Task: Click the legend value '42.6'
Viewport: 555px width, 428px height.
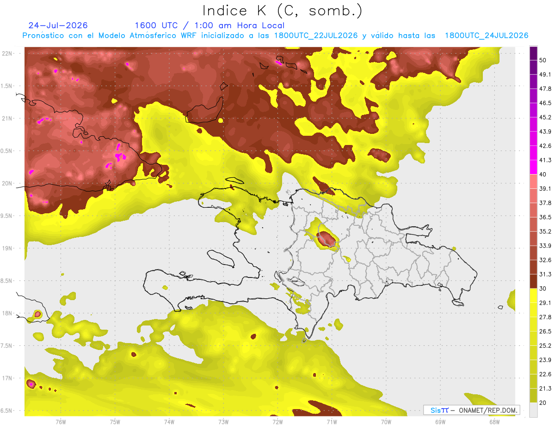Action: pos(545,146)
